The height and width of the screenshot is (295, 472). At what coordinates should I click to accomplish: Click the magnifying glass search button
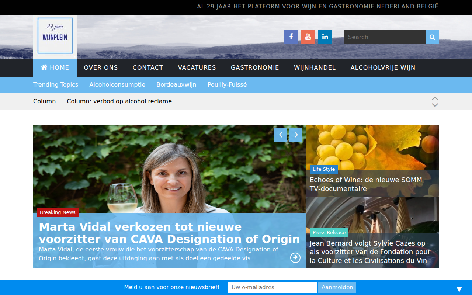[432, 37]
